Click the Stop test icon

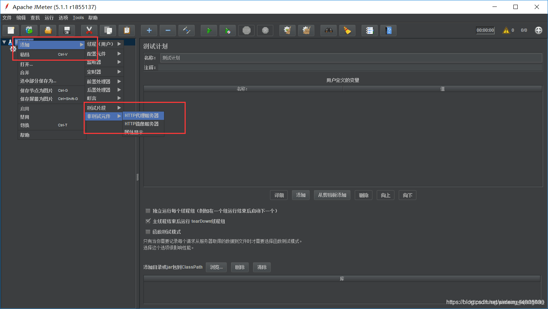[247, 31]
